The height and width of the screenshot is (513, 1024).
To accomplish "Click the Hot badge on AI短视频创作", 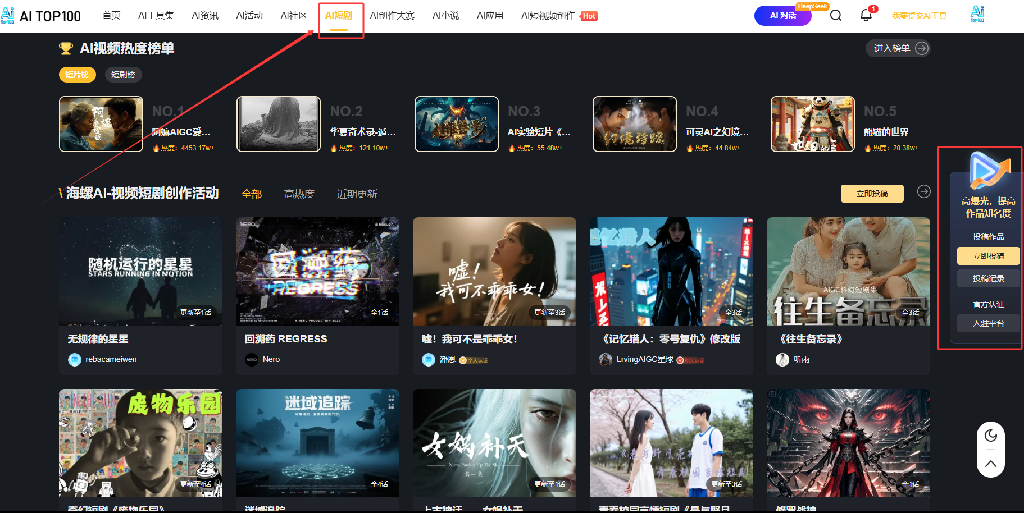I will click(589, 16).
